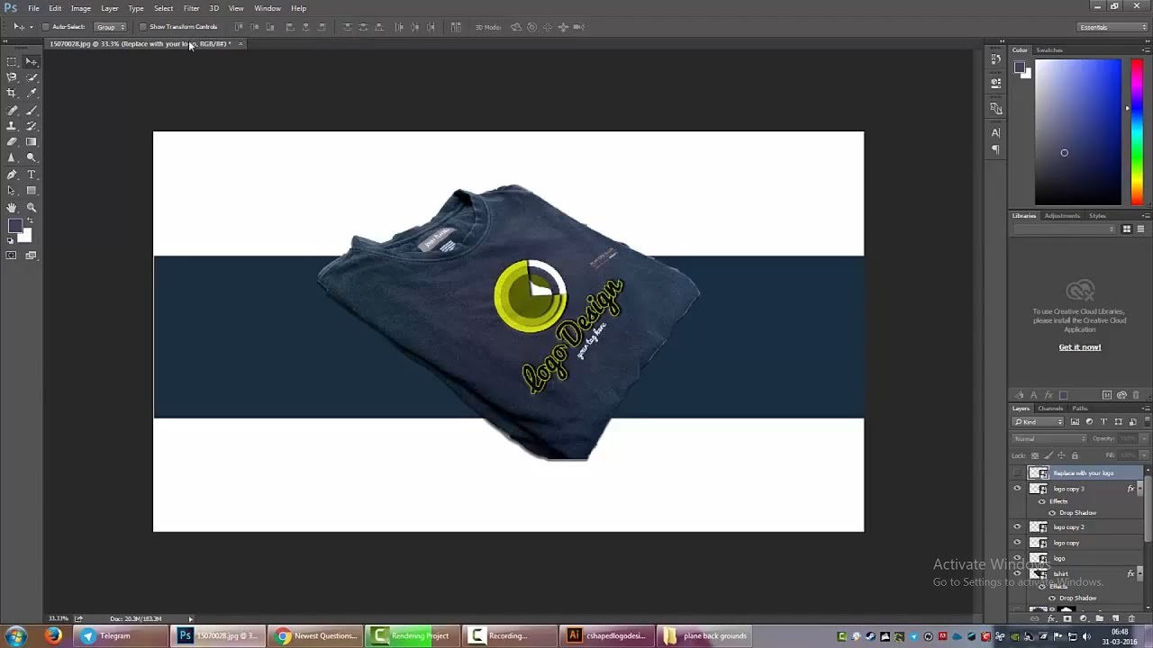
Task: Select the Path Selection tool
Action: (x=12, y=191)
